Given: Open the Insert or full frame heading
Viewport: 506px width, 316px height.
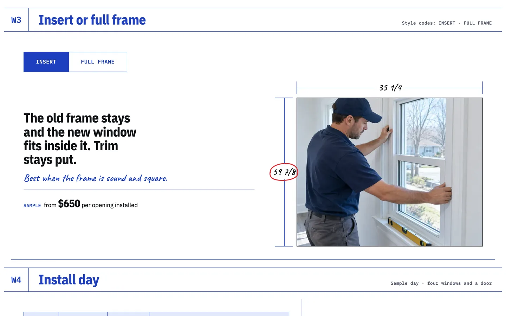Looking at the screenshot, I should [x=92, y=20].
